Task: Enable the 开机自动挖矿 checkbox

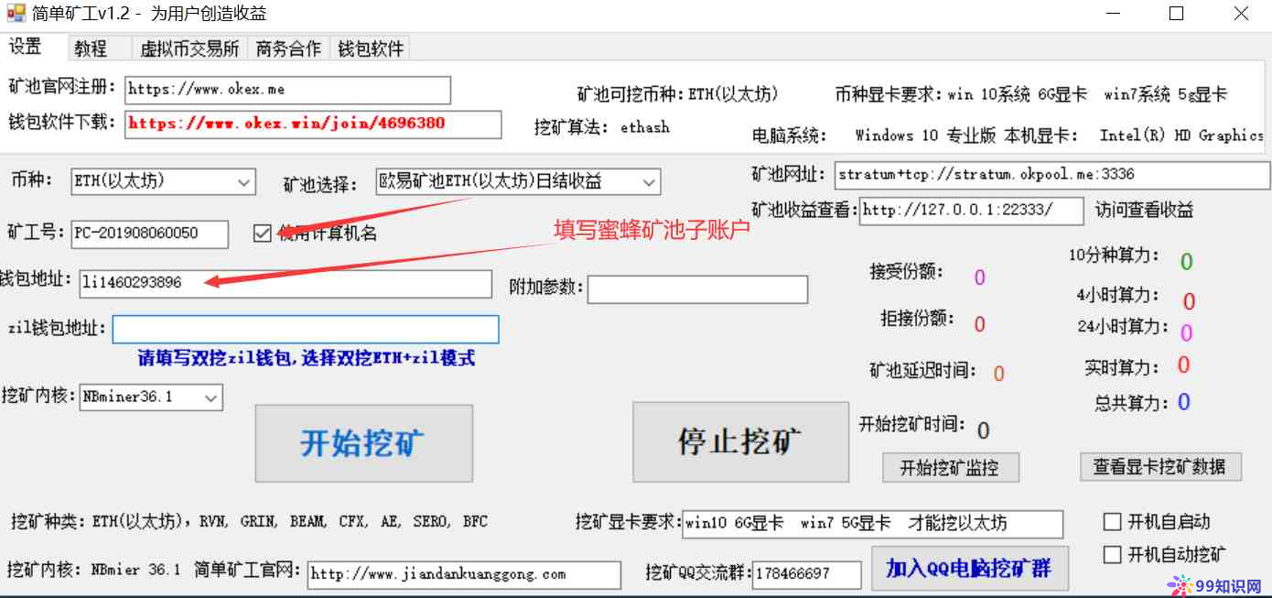Action: [x=1113, y=555]
